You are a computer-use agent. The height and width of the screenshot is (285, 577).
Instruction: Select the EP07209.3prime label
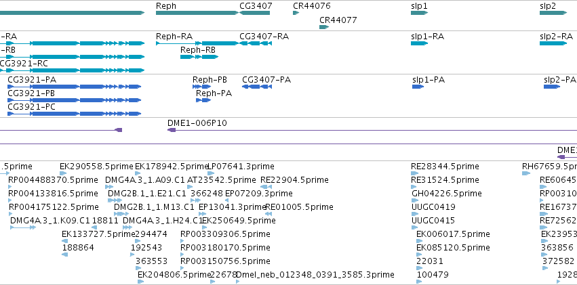tap(259, 194)
